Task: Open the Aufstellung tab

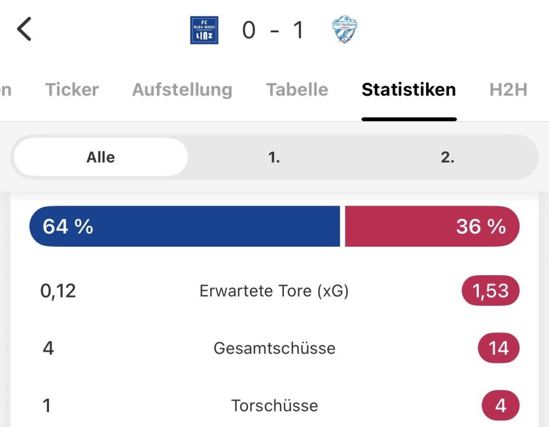Action: pos(182,90)
